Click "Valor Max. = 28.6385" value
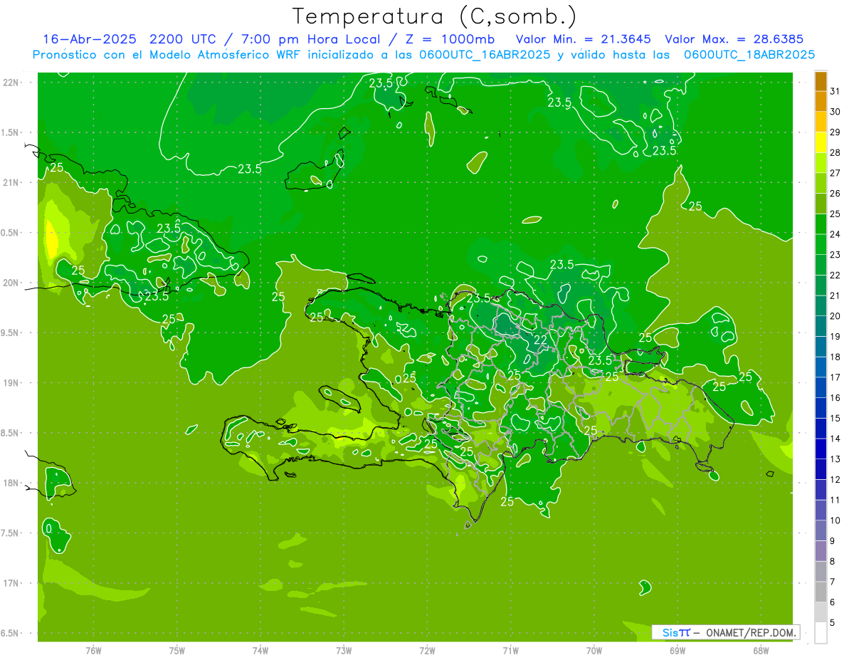This screenshot has height=660, width=854. click(734, 39)
